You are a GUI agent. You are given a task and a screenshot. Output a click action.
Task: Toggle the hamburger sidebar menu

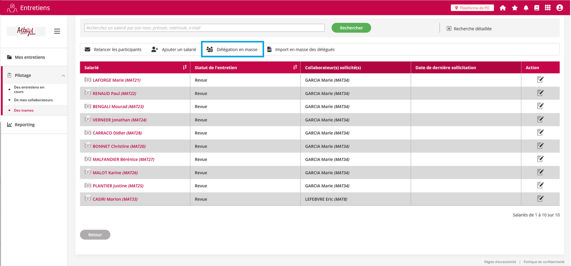point(57,31)
